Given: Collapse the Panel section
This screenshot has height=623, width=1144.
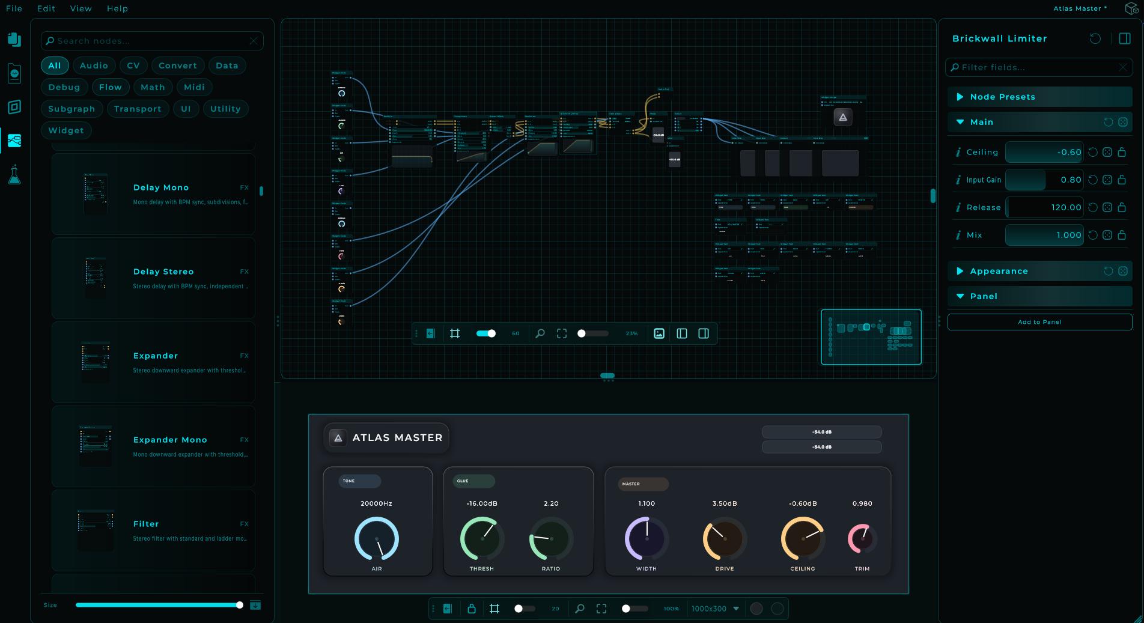Looking at the screenshot, I should tap(1040, 296).
